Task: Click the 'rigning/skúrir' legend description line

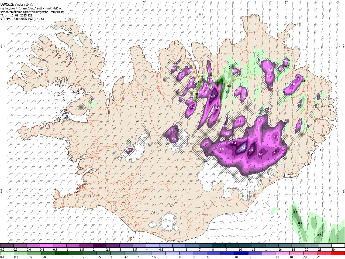Action: 32,8
